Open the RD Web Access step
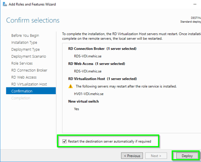The image size is (201, 162). tap(24, 77)
